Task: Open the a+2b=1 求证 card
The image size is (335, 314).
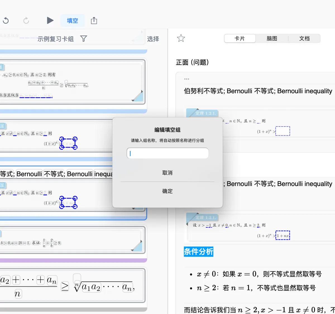Action: coord(72,240)
